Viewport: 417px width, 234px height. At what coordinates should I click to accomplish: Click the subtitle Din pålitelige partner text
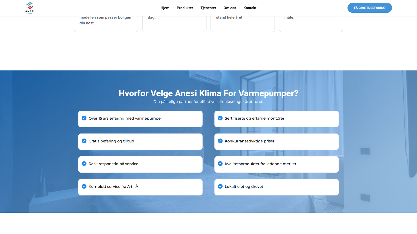(x=208, y=102)
